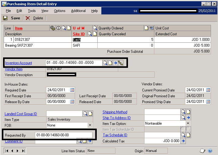Open the Quantity Ordered note icon

pos(146,28)
